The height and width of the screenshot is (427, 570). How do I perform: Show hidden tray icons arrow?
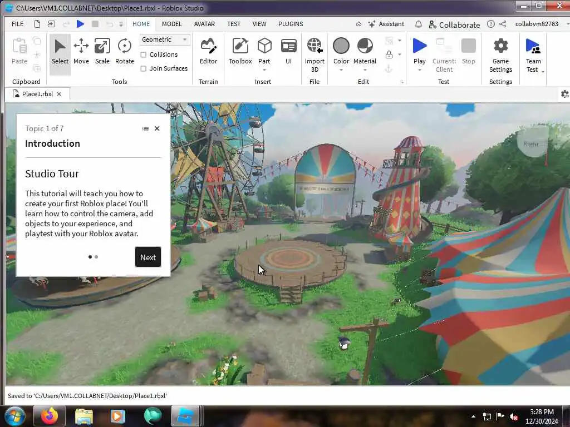click(473, 416)
